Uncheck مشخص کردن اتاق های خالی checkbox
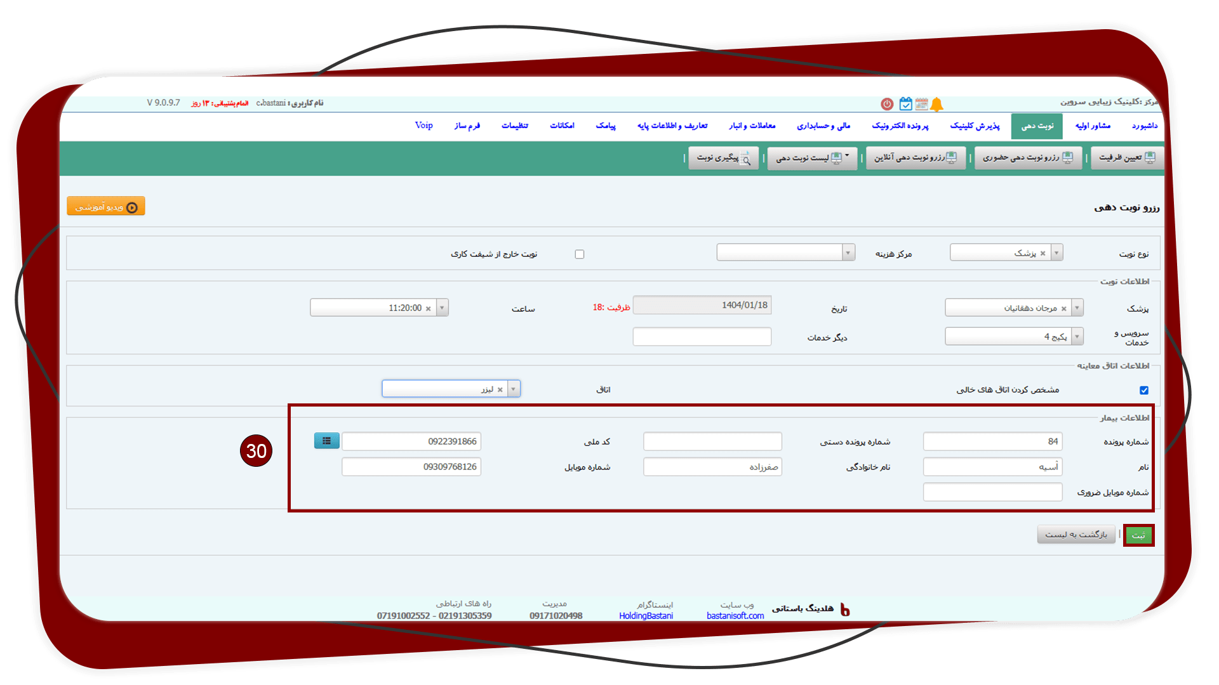 pyautogui.click(x=1144, y=390)
